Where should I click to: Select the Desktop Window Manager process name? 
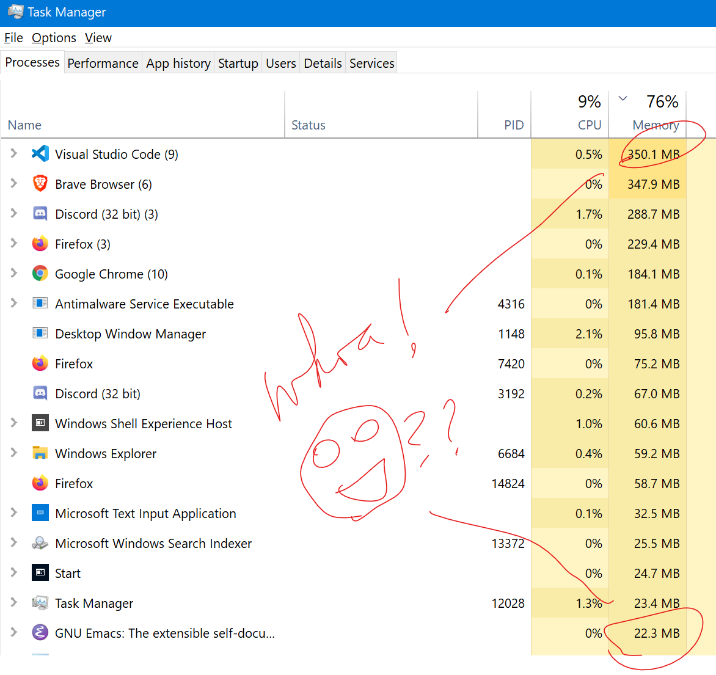click(131, 334)
